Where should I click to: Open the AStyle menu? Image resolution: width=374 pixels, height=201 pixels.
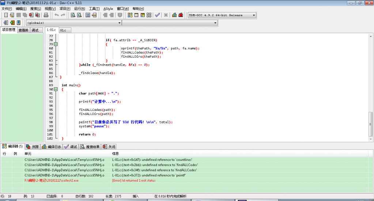tap(108, 8)
